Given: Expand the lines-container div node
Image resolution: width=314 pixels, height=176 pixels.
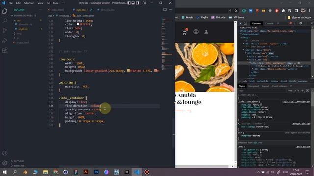Looking at the screenshot, I should [x=252, y=69].
